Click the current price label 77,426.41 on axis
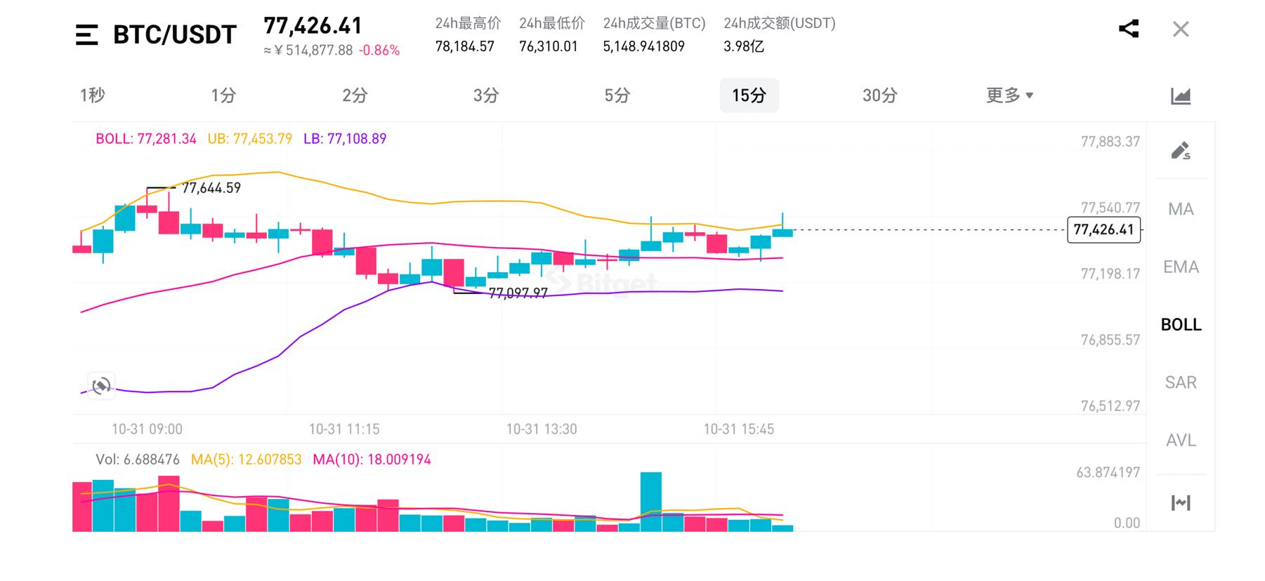This screenshot has width=1265, height=581. (1103, 229)
